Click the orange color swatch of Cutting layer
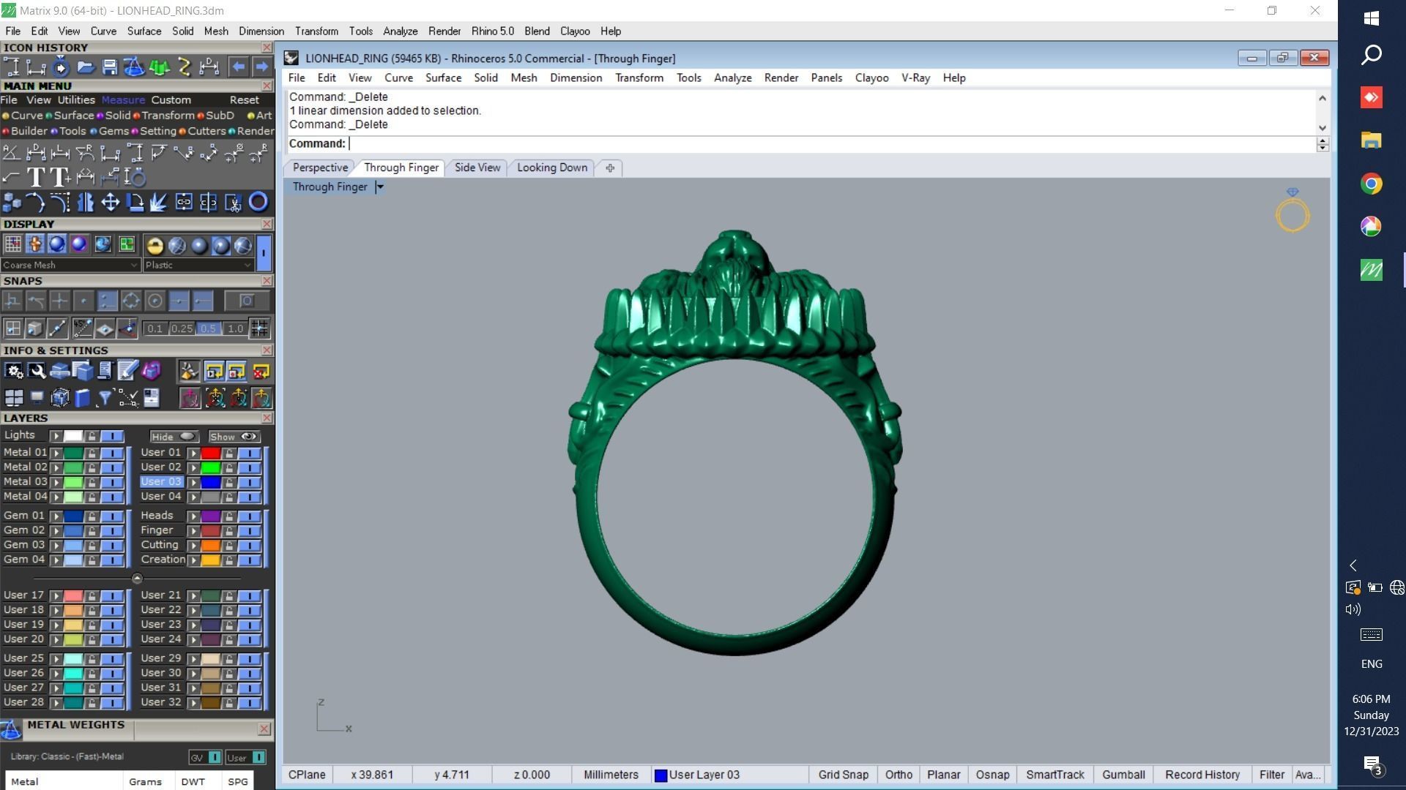 point(211,546)
